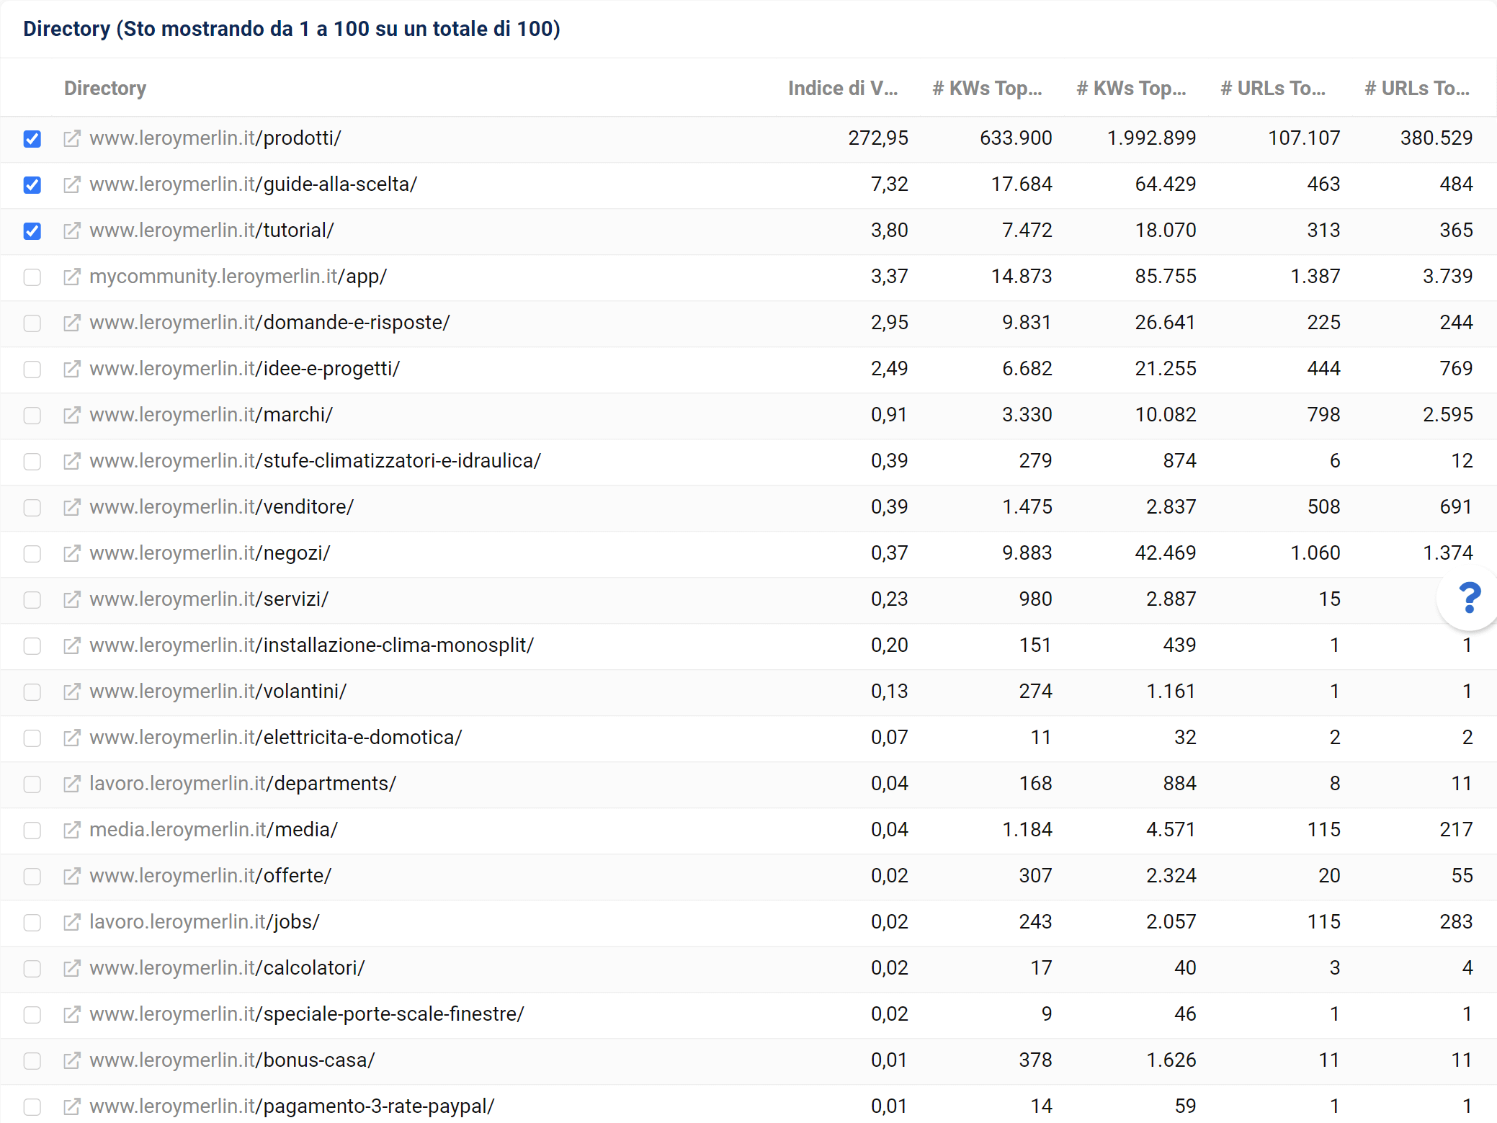
Task: Open external link icon for /speciale-porte-scale-finestre/ row
Action: coord(71,1014)
